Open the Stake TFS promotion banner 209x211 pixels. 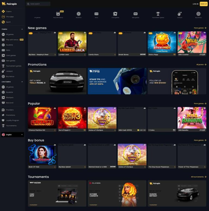coord(117,81)
